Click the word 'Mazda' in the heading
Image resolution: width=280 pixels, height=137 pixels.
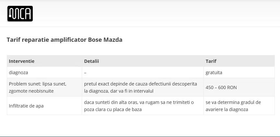point(113,40)
